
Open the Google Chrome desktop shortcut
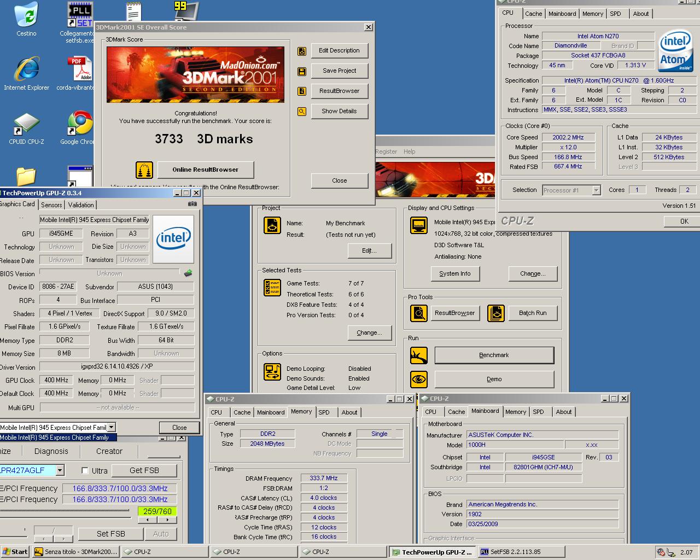pyautogui.click(x=80, y=127)
